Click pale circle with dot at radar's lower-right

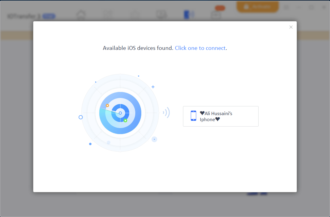click(154, 139)
